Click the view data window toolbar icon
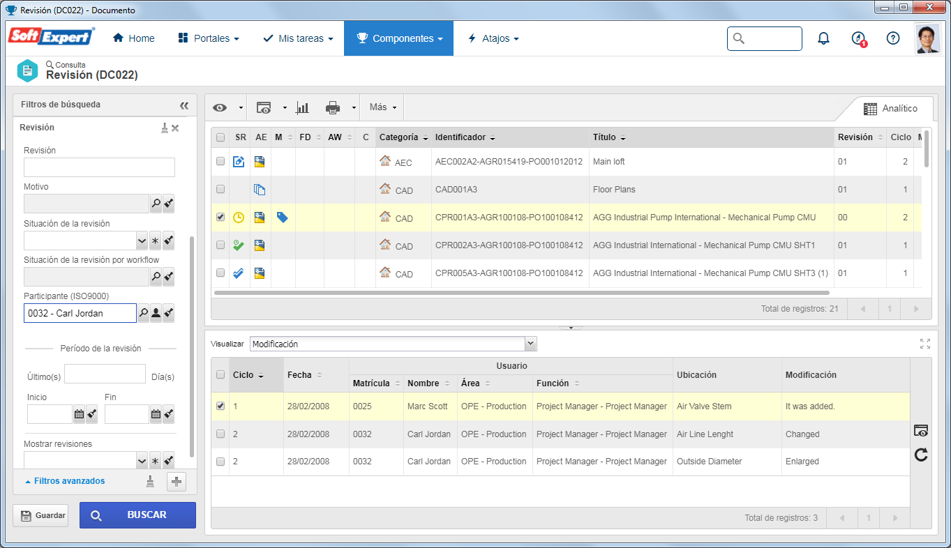The height and width of the screenshot is (548, 951). 264,107
